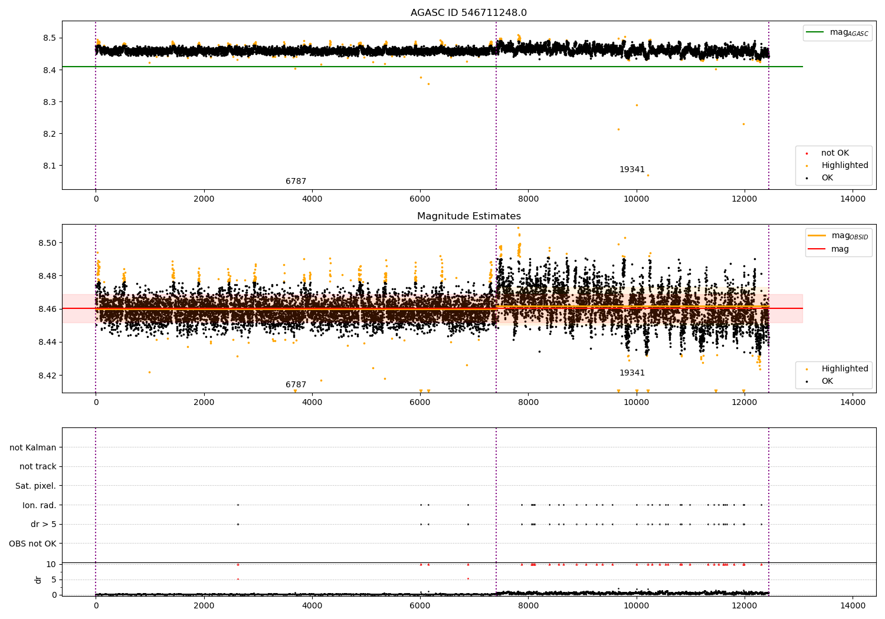Click the 'dr > 5' row label
This screenshot has height=619, width=885.
tap(44, 524)
